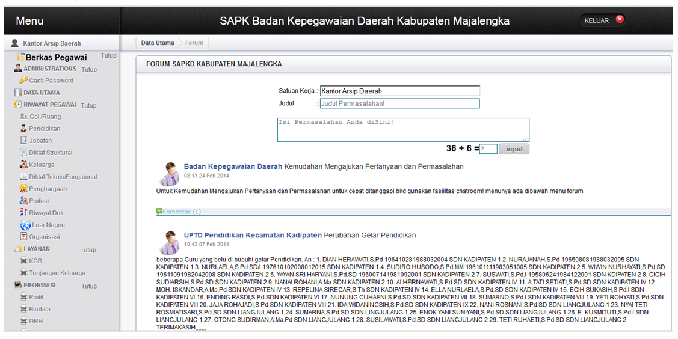This screenshot has height=339, width=678.
Task: Click the red X on KELUAR
Action: 620,19
